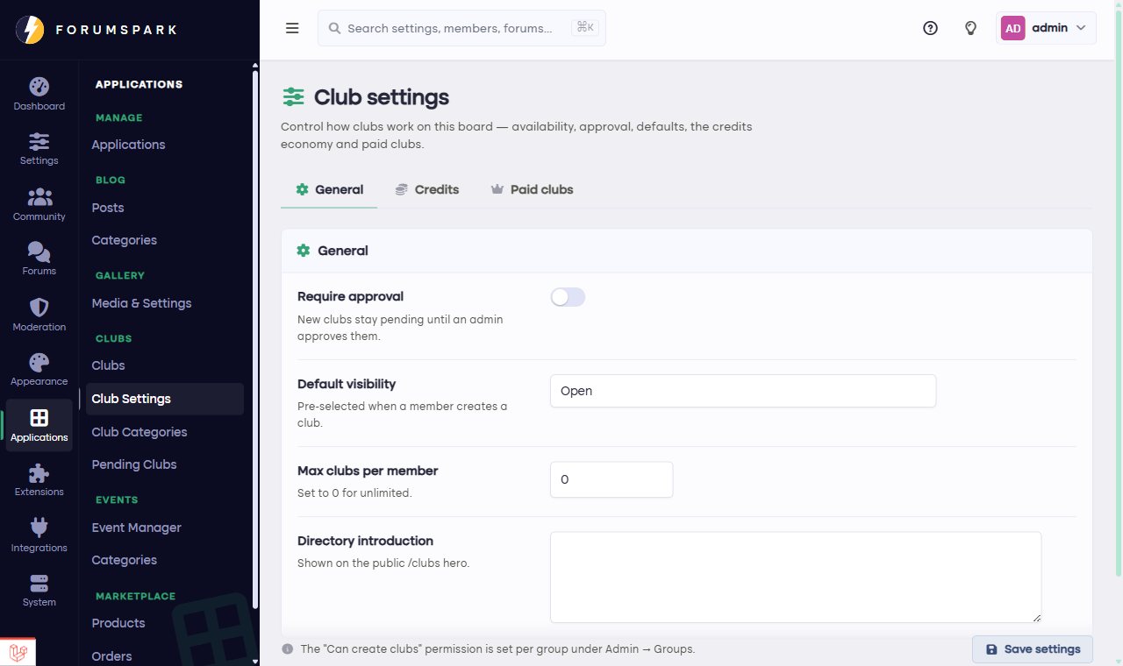The image size is (1123, 666).
Task: Open Applications under Manage
Action: pos(128,145)
